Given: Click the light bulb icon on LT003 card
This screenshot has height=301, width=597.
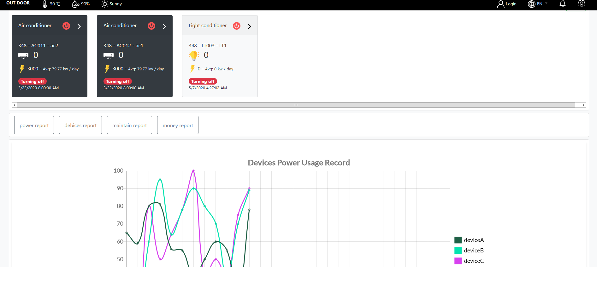Looking at the screenshot, I should (x=194, y=56).
